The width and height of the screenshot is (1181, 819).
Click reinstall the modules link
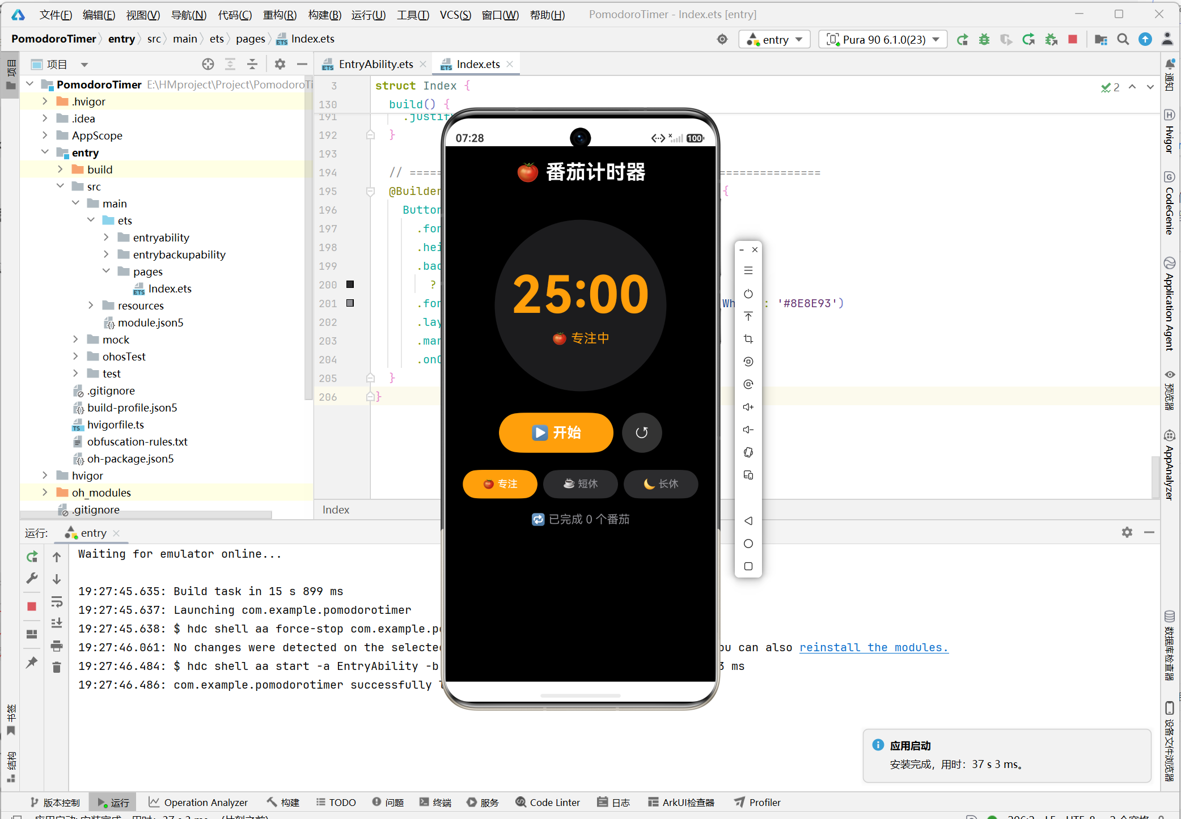874,647
